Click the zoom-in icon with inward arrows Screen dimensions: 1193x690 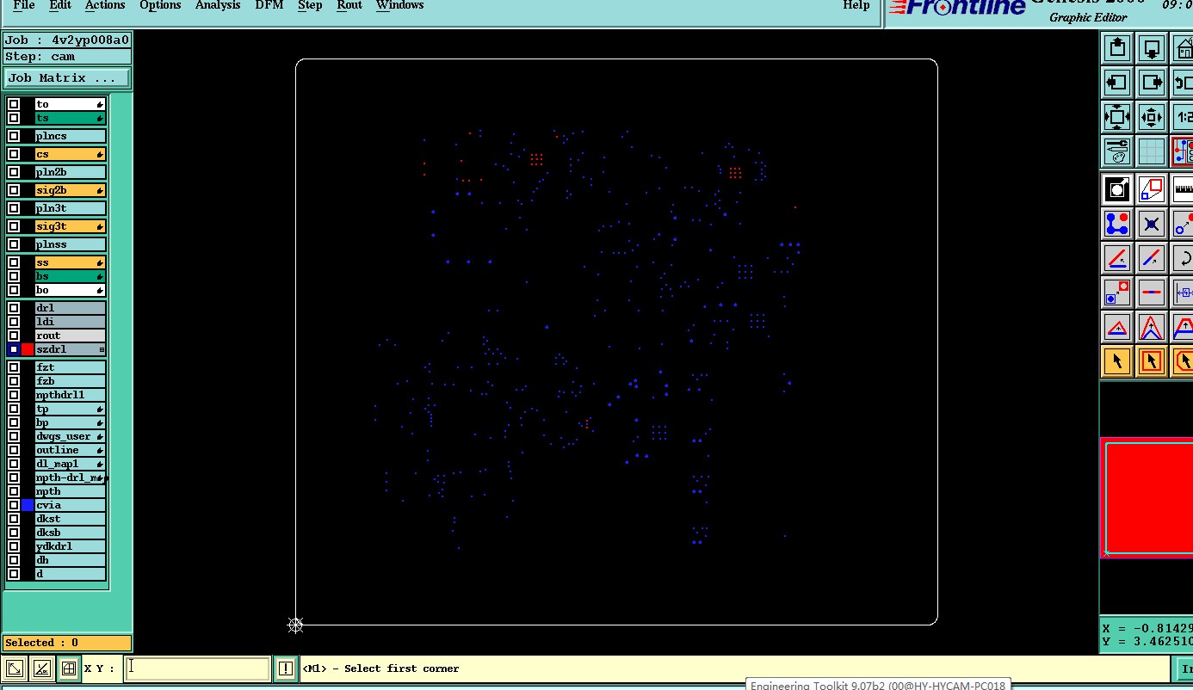[x=1152, y=117]
